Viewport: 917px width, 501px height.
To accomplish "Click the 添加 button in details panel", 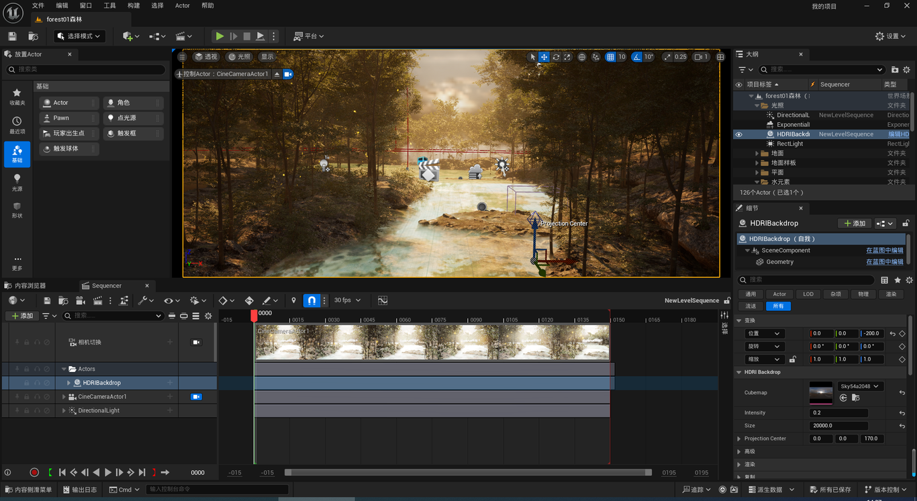I will [855, 223].
